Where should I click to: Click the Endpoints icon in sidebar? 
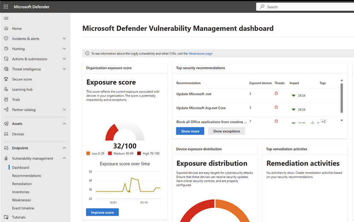[6, 148]
